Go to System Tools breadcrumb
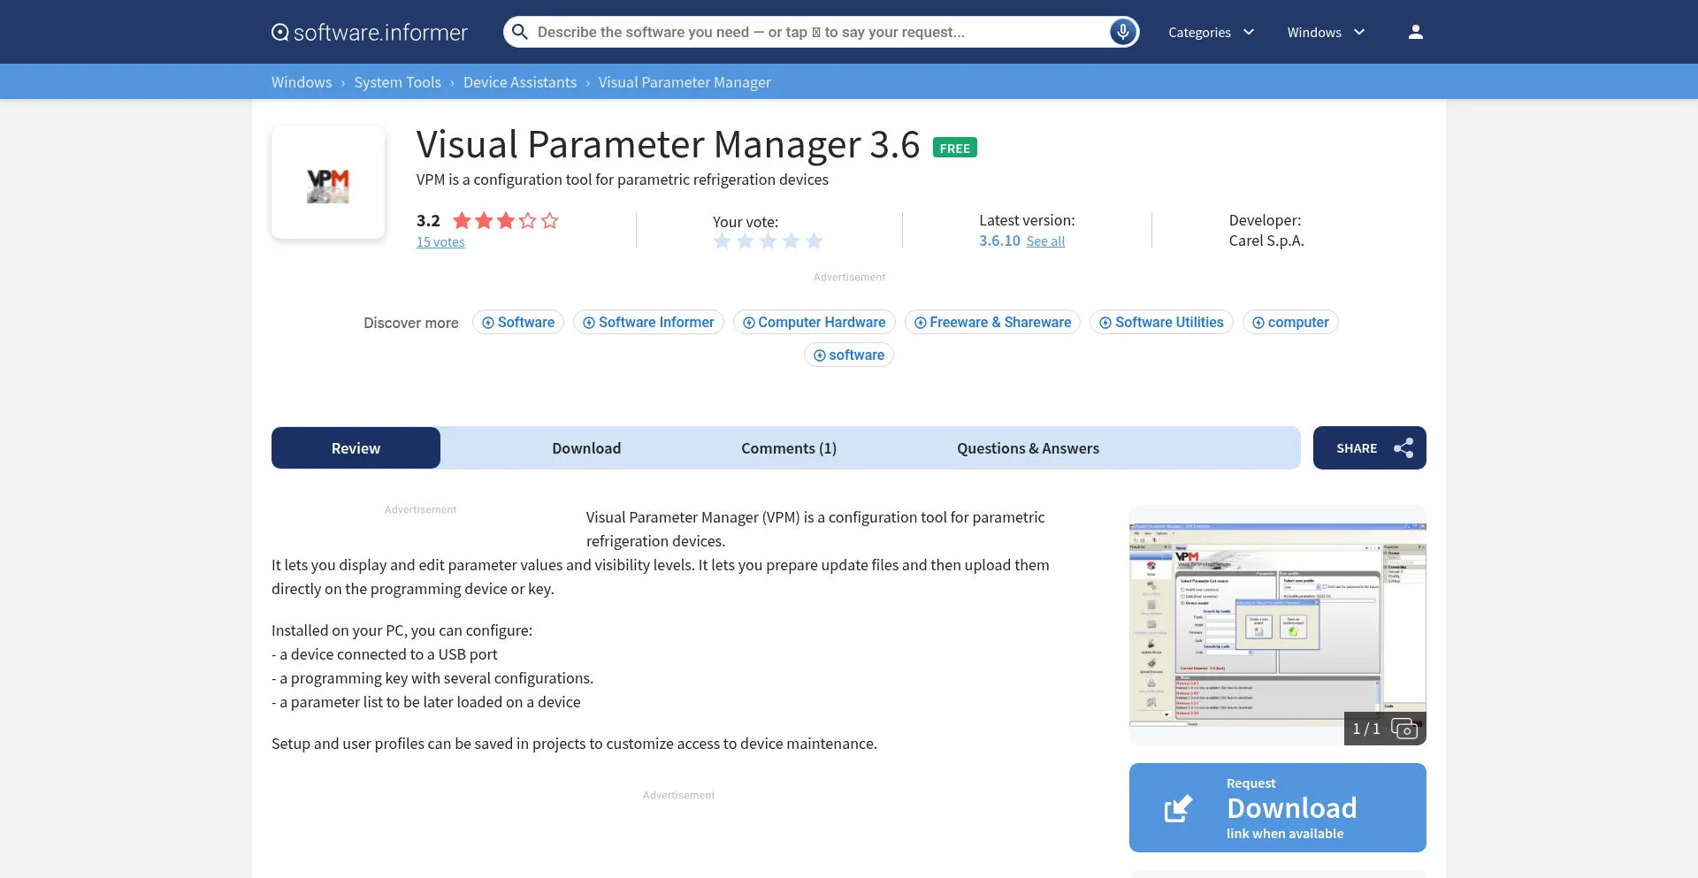The image size is (1698, 878). [x=397, y=82]
